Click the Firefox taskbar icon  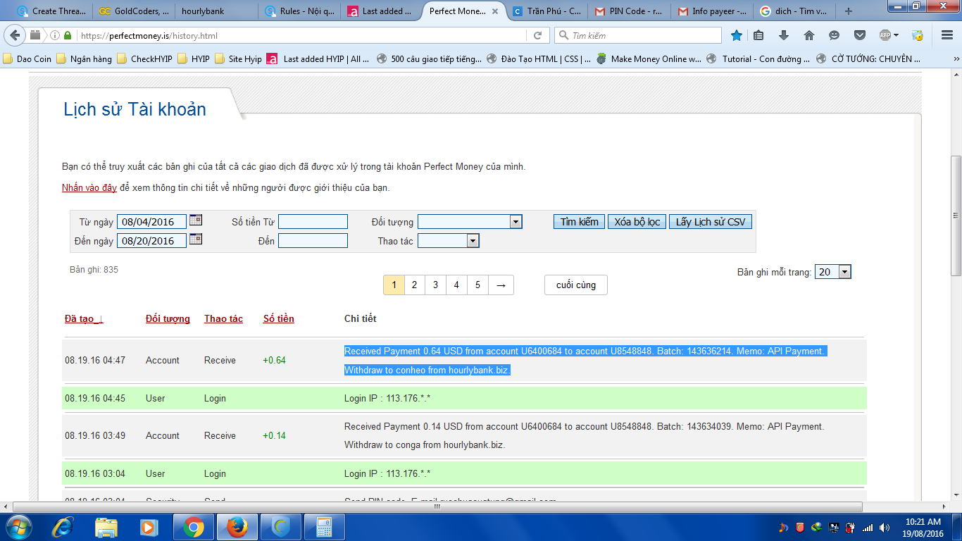237,526
